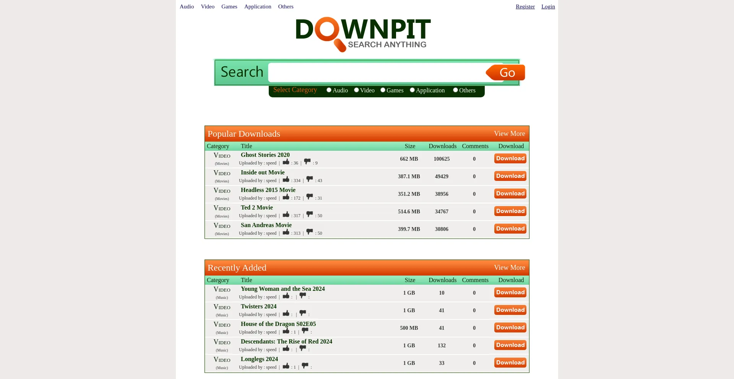Open Inside out Movie title link
This screenshot has height=379, width=734.
263,173
